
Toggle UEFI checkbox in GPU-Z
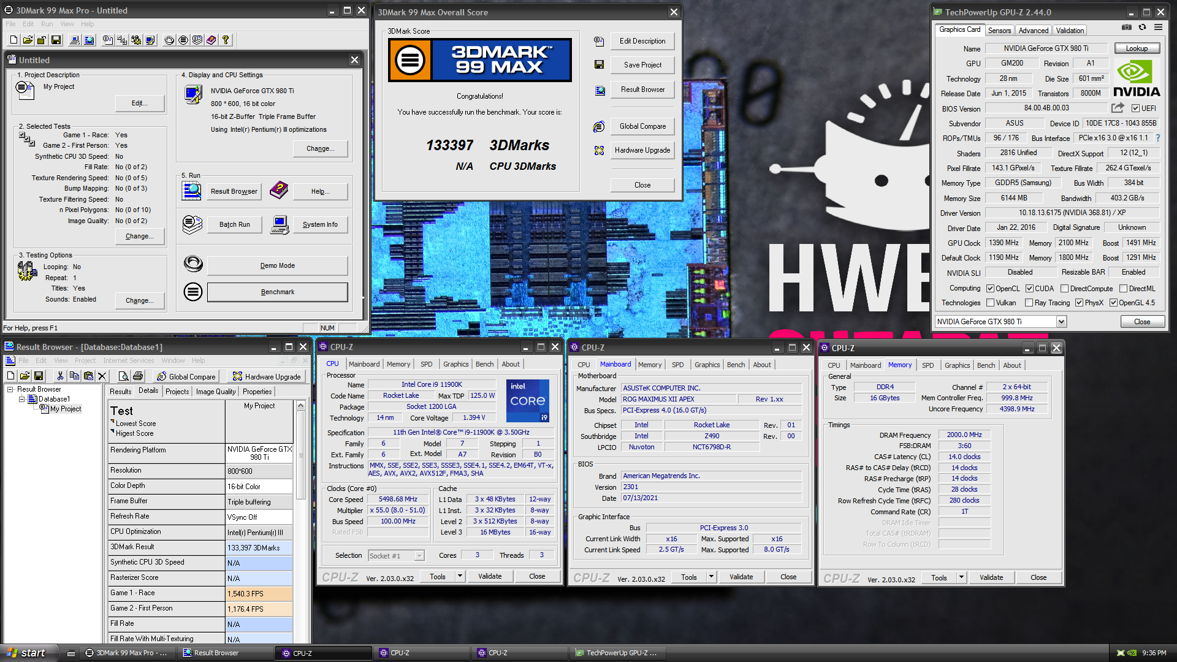coord(1136,108)
